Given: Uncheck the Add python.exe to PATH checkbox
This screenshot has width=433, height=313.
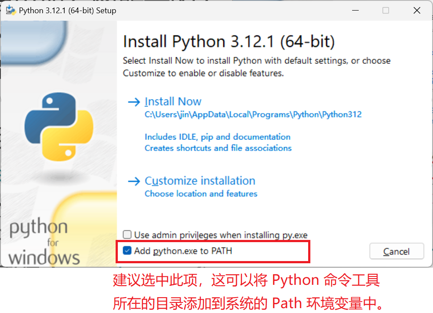Looking at the screenshot, I should (127, 251).
